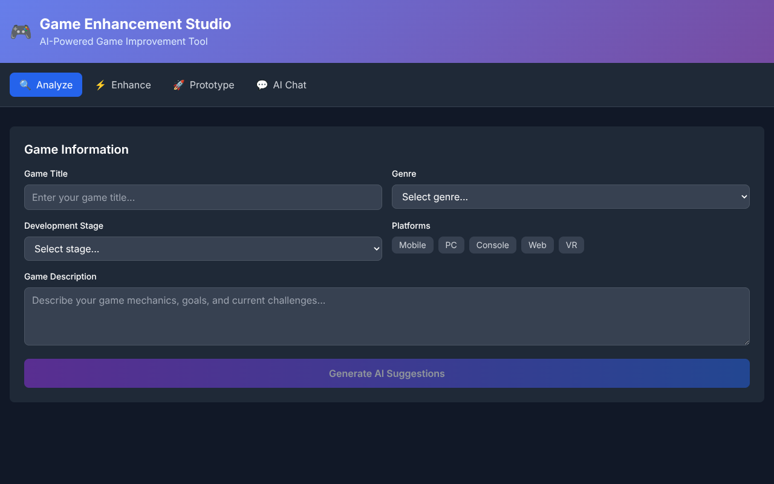
Task: Switch to the AI Chat tab
Action: coord(281,85)
